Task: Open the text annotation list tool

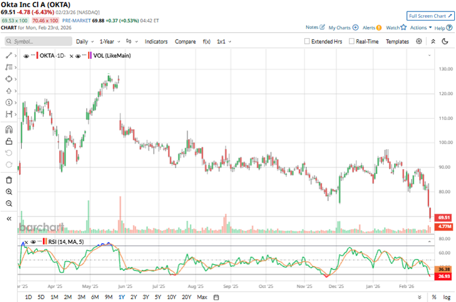Action: click(x=9, y=67)
